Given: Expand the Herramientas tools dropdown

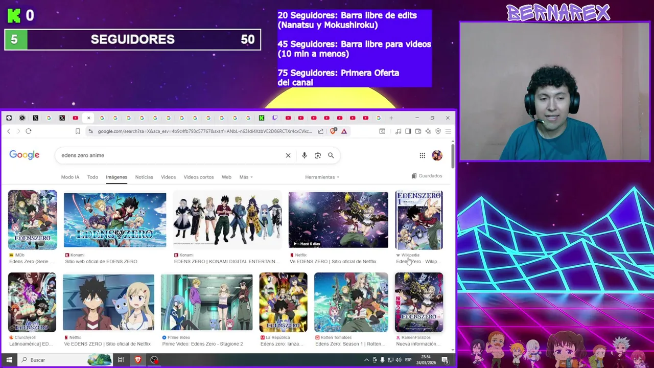Looking at the screenshot, I should pyautogui.click(x=322, y=177).
